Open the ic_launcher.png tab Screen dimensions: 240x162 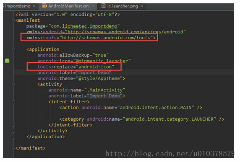point(123,6)
